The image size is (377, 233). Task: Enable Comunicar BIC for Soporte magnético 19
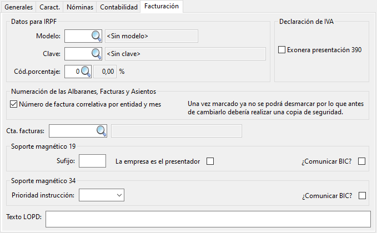[x=362, y=161]
